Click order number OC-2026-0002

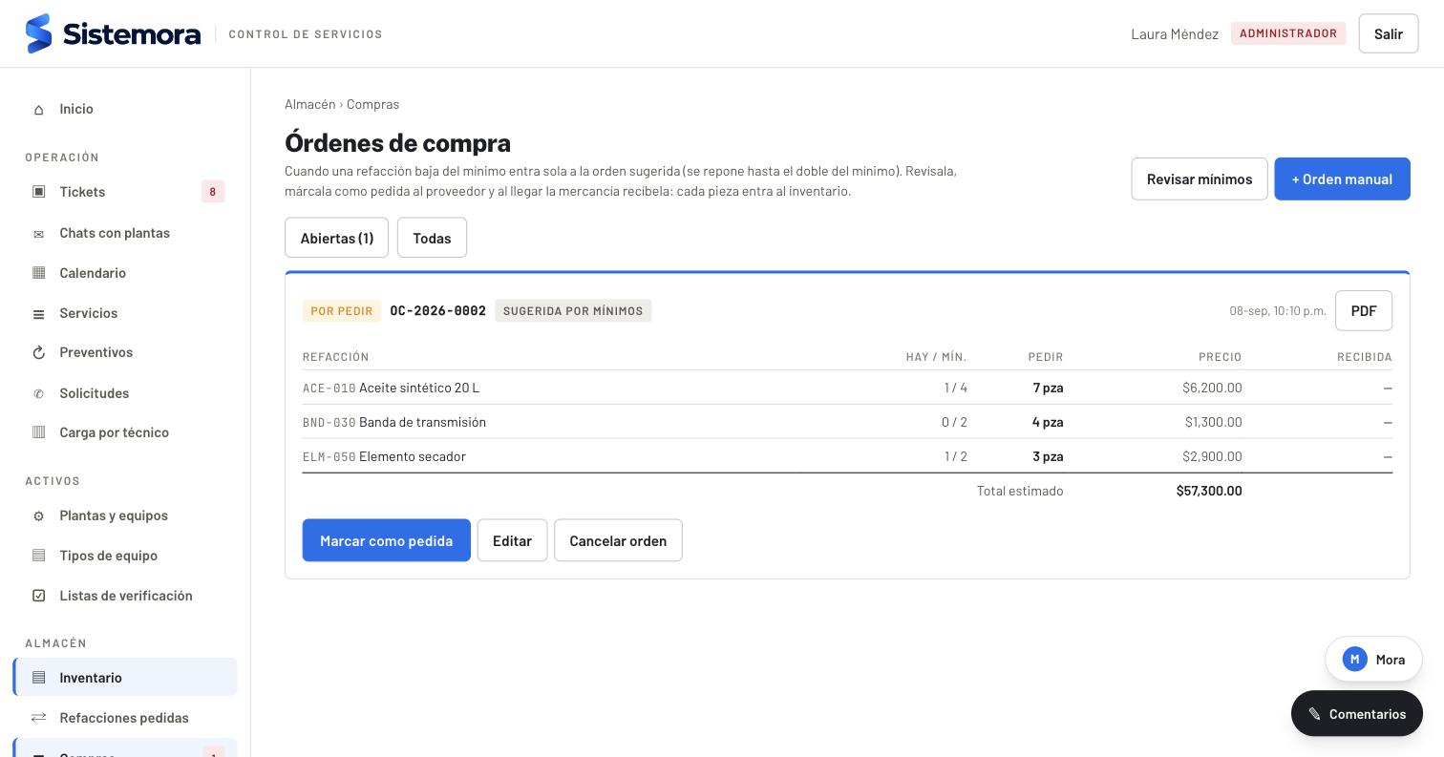(x=438, y=311)
